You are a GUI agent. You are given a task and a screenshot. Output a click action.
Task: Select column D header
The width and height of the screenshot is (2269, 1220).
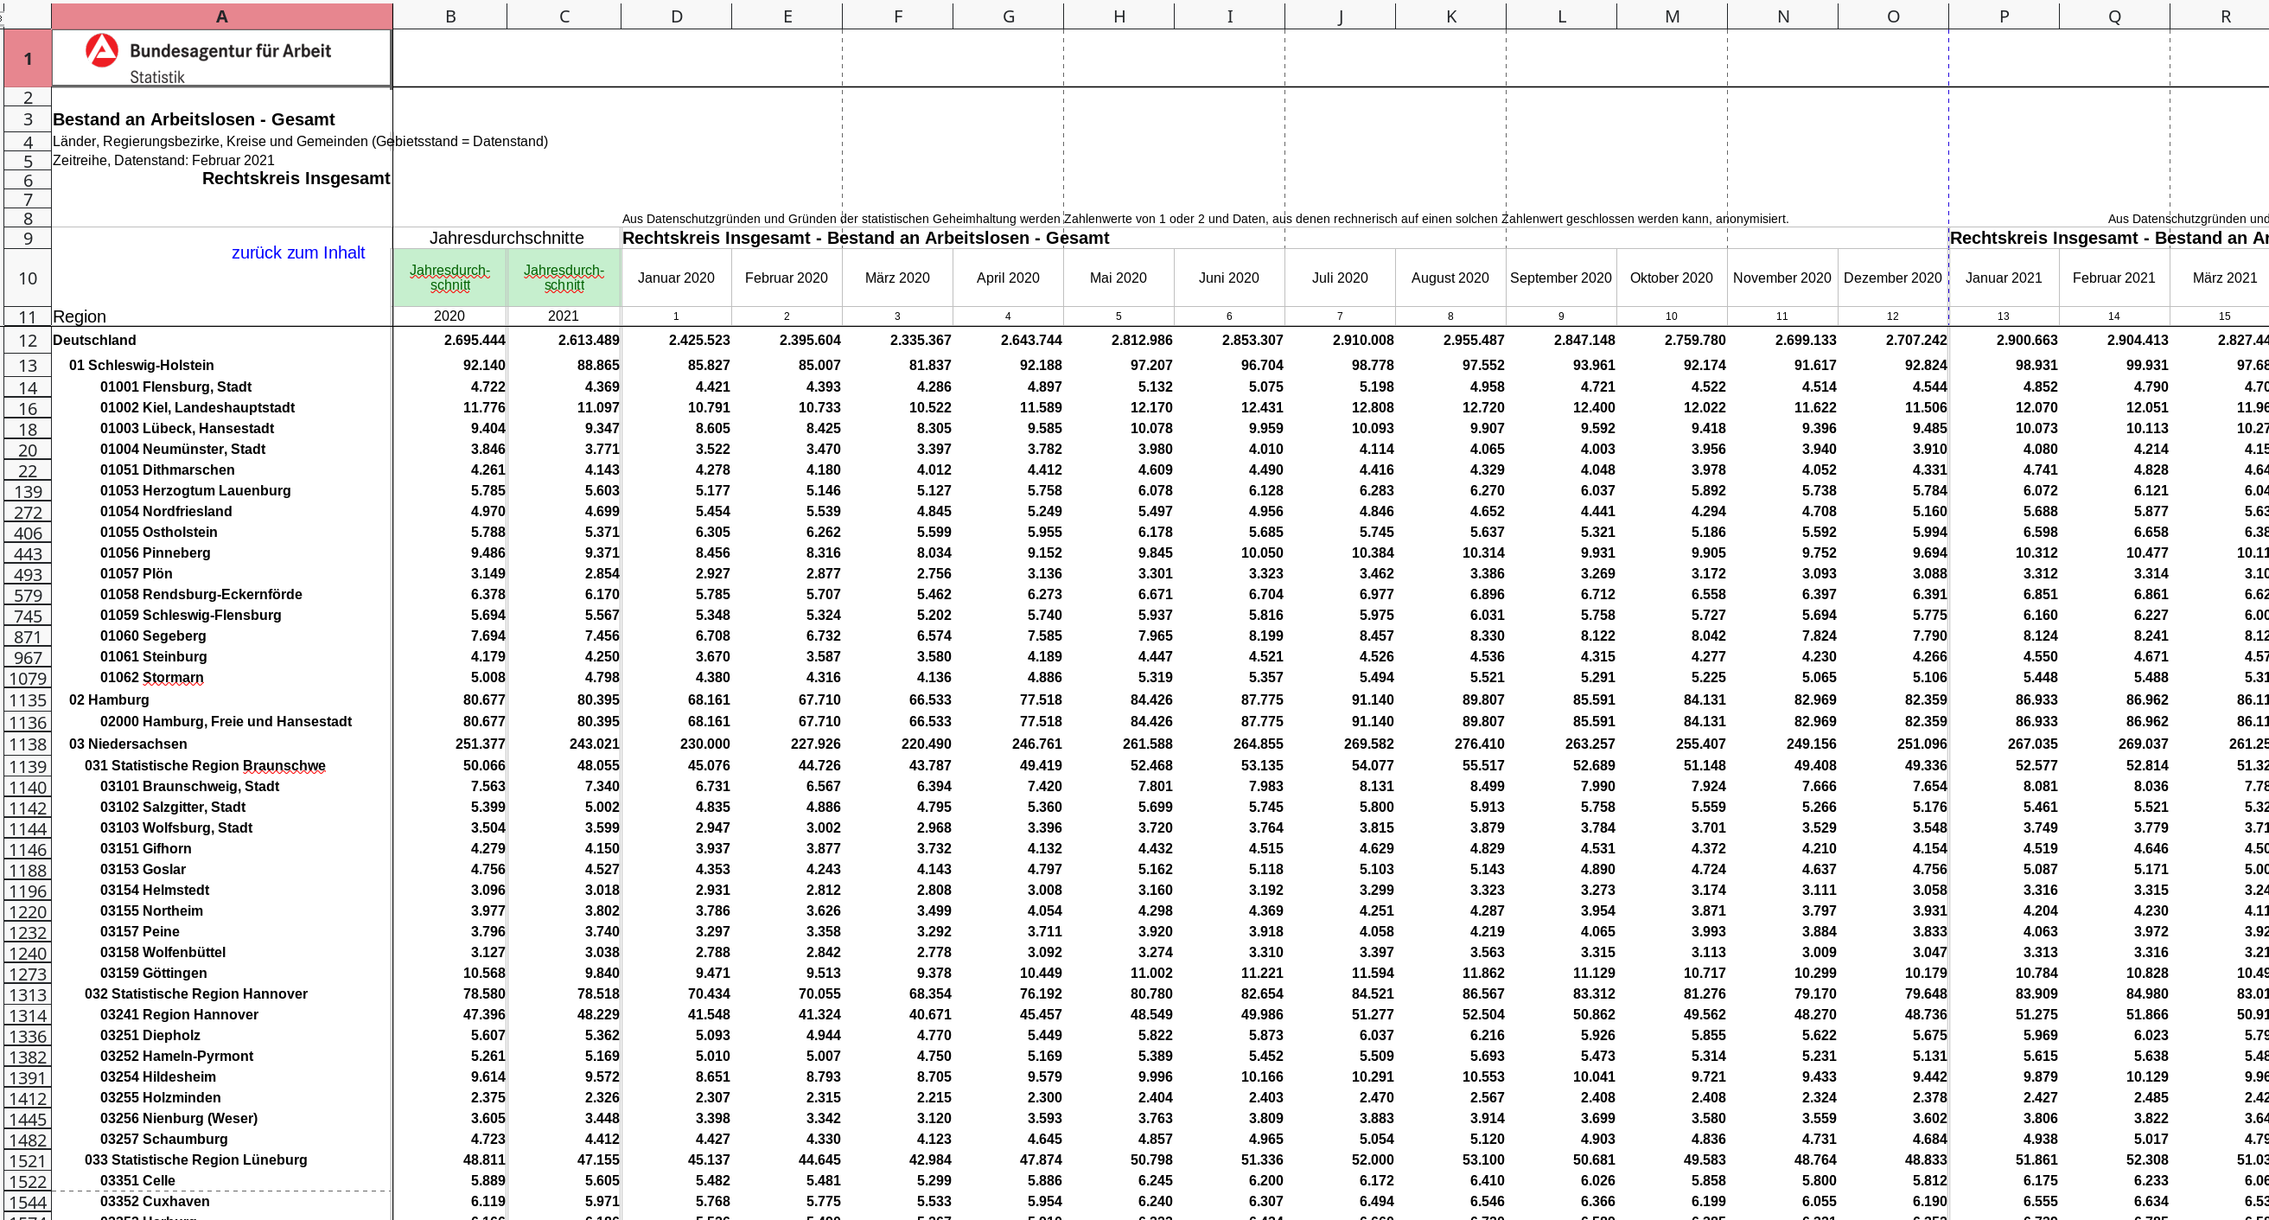[676, 16]
